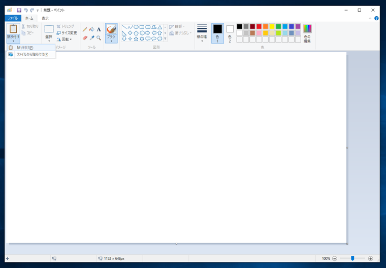Click the large clipboard 貼り付け icon button
Viewport: 386px width, 268px height.
[x=13, y=29]
